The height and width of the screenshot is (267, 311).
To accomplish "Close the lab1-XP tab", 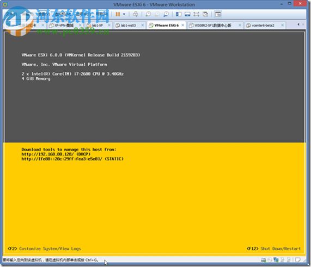I will (109, 25).
